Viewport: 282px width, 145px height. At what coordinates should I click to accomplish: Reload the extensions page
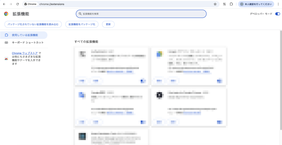click(17, 4)
